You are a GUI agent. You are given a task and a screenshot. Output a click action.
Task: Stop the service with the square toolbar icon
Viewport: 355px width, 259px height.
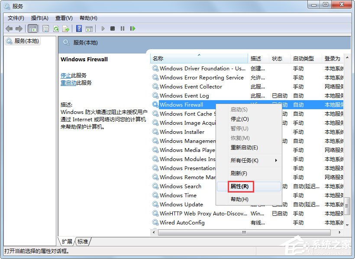[113, 28]
